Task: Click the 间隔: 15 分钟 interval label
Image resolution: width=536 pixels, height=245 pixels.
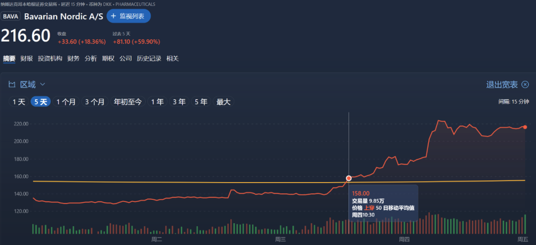Action: tap(514, 102)
